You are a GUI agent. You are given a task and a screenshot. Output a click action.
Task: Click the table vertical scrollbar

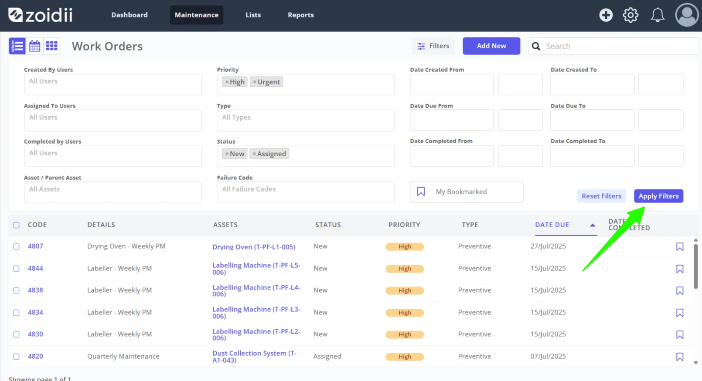click(x=695, y=266)
